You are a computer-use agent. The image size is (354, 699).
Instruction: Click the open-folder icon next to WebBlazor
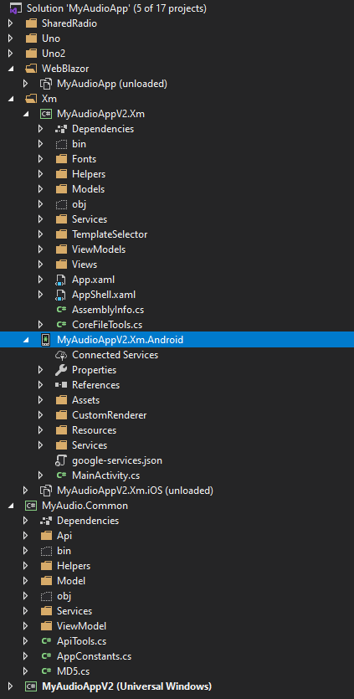31,69
